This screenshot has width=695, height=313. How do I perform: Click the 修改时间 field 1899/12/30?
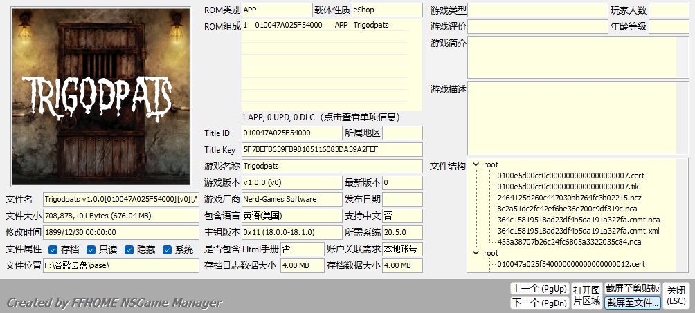coord(121,232)
